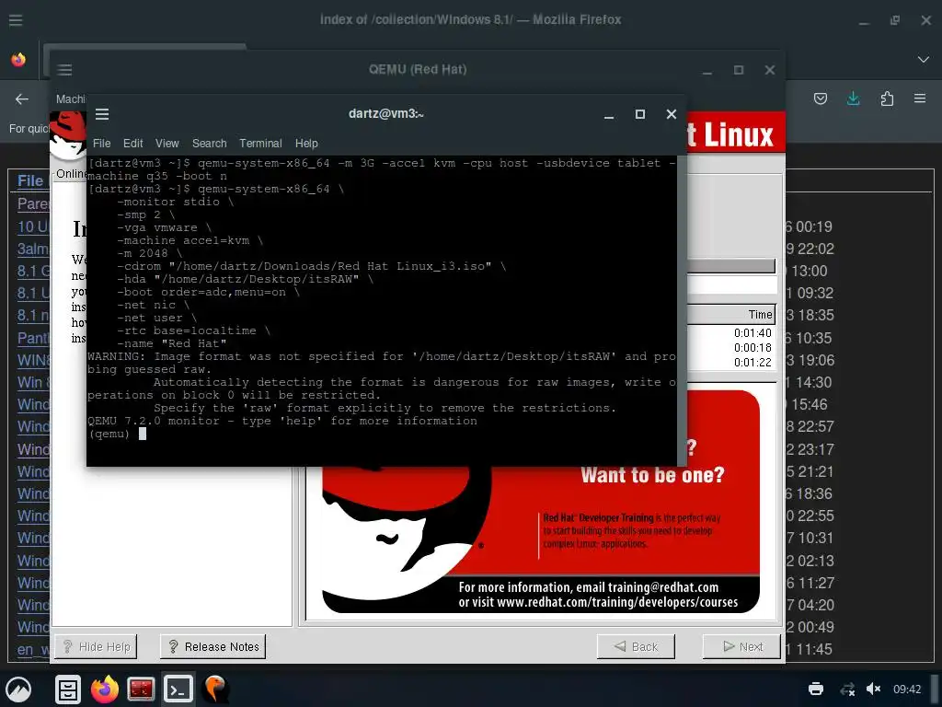Click the terminal title dartz@vm3:~
942x707 pixels.
386,113
